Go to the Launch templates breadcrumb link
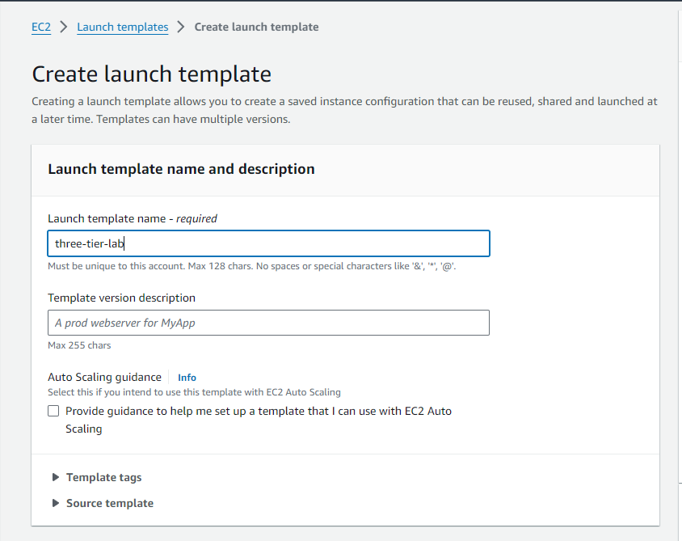Viewport: 682px width, 541px height. click(122, 27)
